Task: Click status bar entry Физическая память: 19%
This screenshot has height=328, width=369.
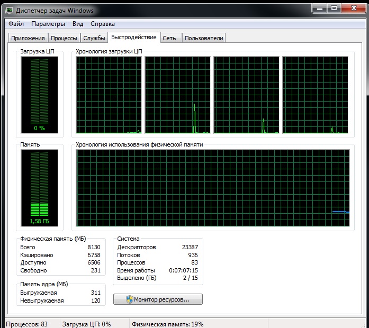Action: tap(167, 324)
